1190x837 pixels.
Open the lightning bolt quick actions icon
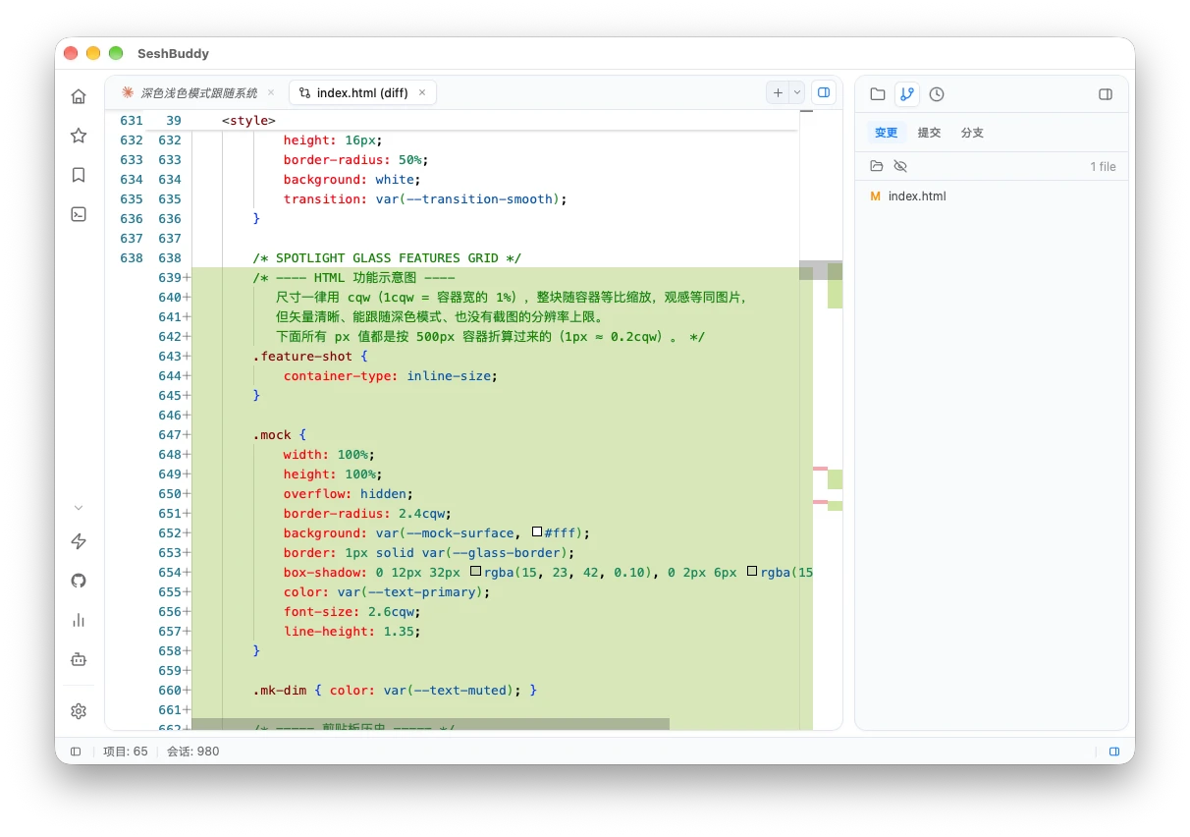coord(79,541)
